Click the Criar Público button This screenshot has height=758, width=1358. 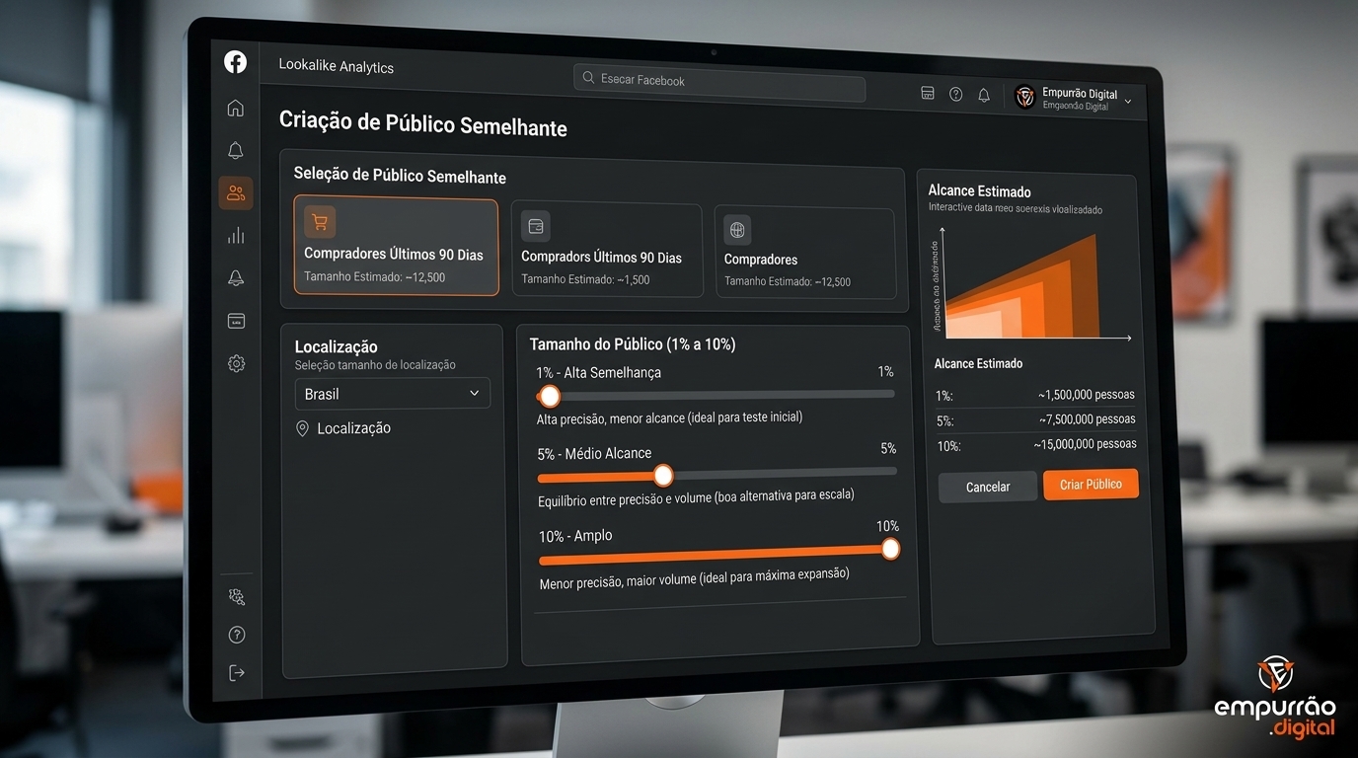(1091, 484)
